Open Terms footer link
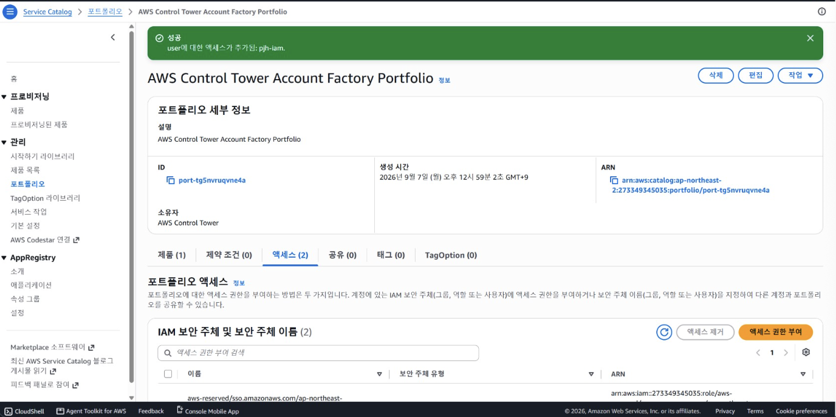This screenshot has height=417, width=836. [x=755, y=411]
